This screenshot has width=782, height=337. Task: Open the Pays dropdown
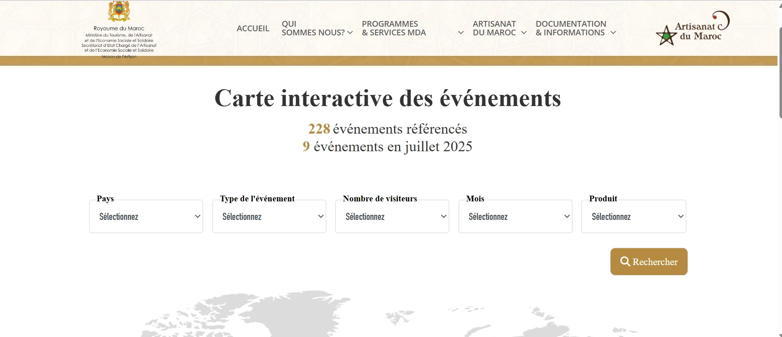click(x=146, y=217)
